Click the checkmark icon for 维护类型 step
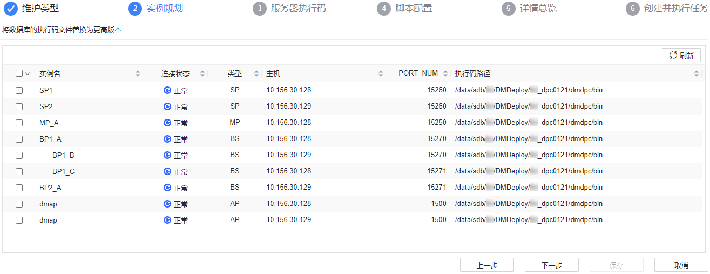 [x=11, y=9]
